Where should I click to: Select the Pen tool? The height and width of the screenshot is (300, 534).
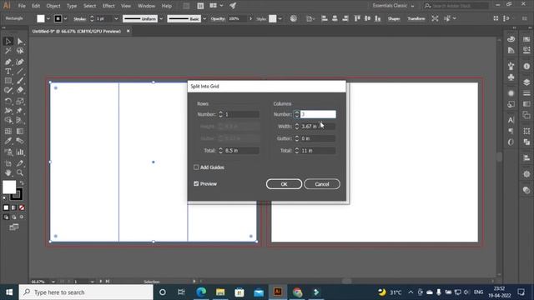(8, 62)
